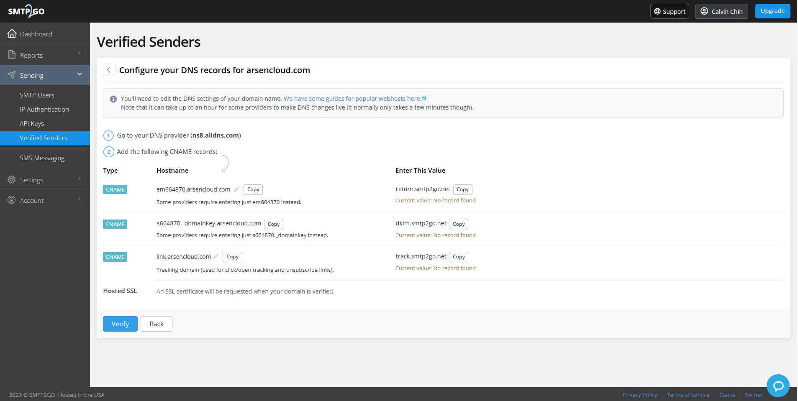The image size is (798, 401).
Task: Click the Calvin Chin user avatar icon
Action: tap(705, 11)
